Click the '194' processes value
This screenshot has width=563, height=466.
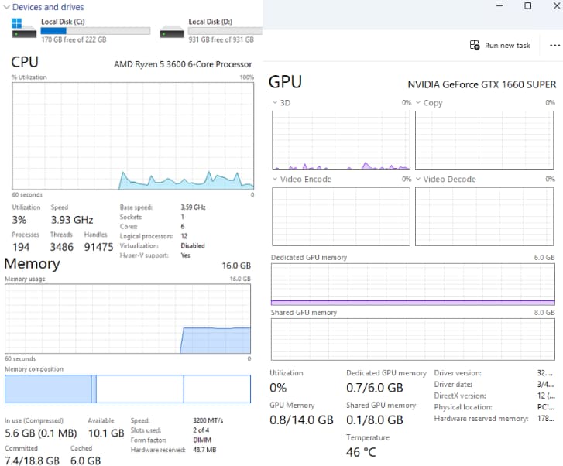coord(21,247)
